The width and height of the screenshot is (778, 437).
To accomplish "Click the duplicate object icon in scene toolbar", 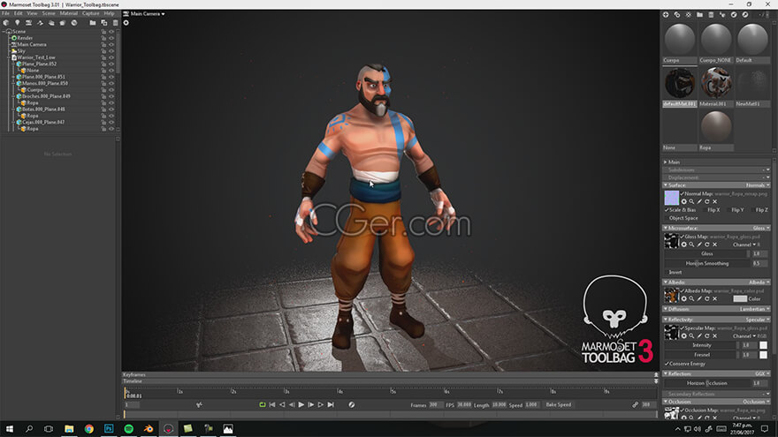I will coord(104,23).
